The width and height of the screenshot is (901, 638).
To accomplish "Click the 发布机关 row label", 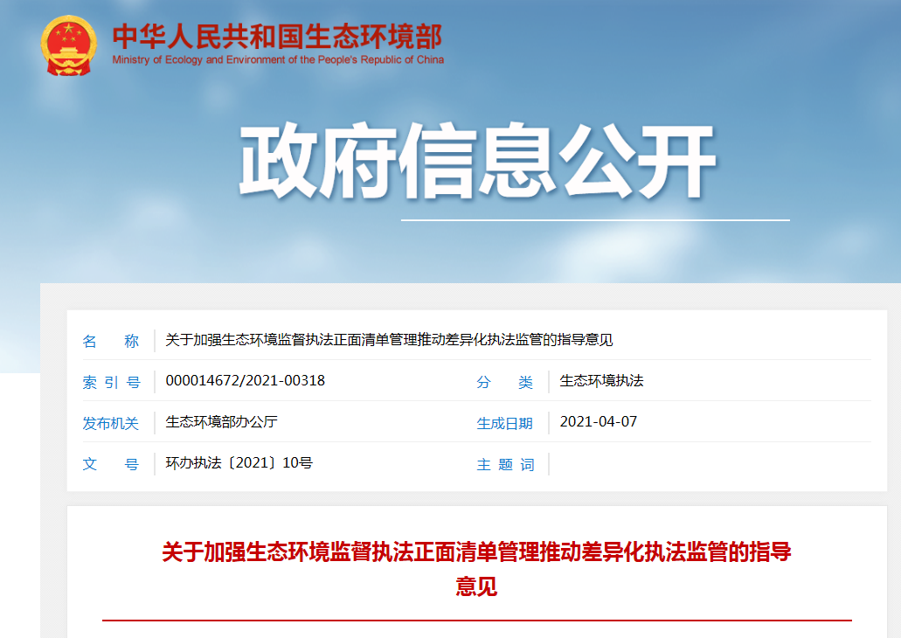I will [112, 422].
